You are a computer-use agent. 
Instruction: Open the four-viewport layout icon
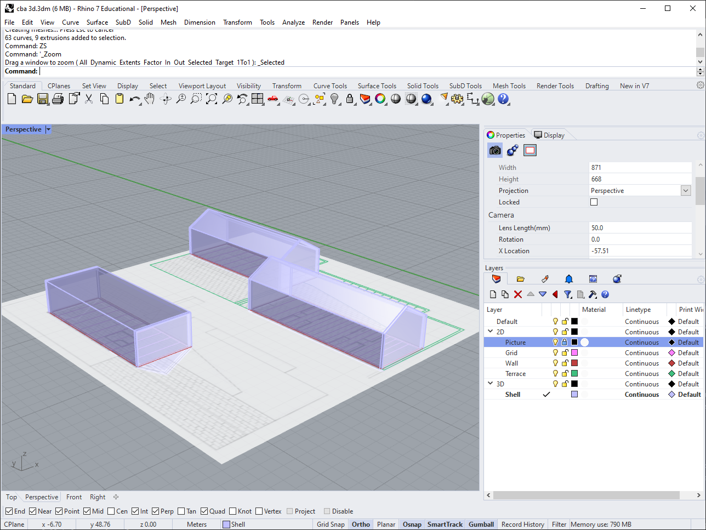pos(257,99)
